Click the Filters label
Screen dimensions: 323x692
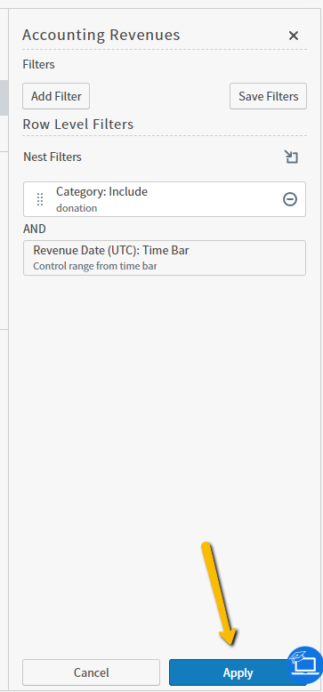point(39,64)
